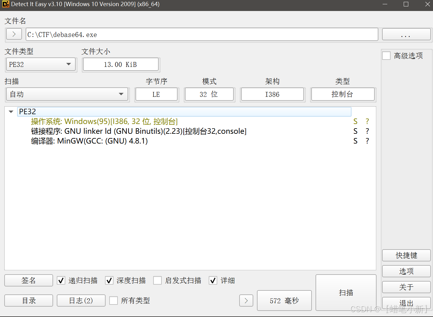Open the 文件类型 PE32 dropdown

pyautogui.click(x=41, y=64)
